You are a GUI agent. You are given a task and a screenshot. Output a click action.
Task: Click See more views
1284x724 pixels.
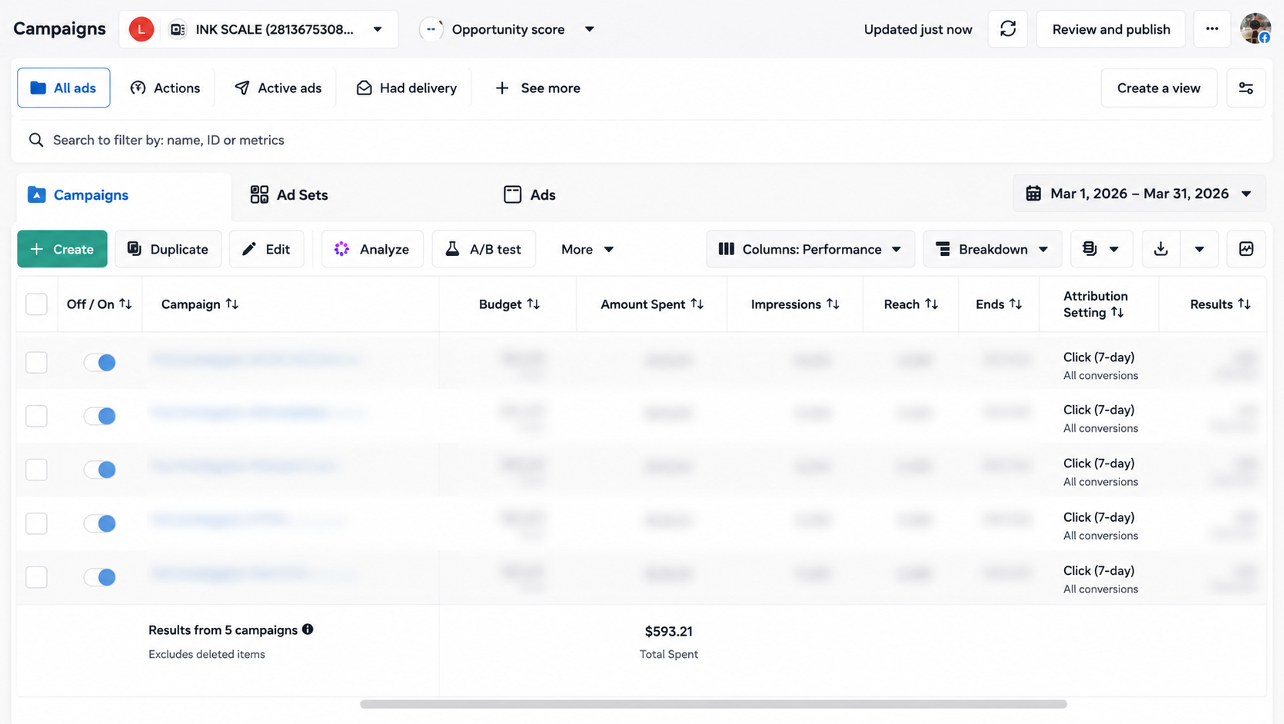[537, 88]
